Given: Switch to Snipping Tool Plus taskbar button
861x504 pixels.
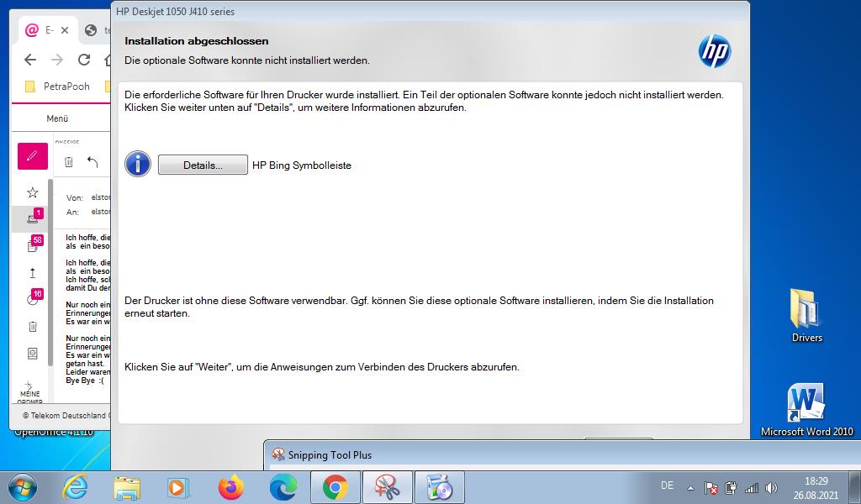Looking at the screenshot, I should pos(388,487).
